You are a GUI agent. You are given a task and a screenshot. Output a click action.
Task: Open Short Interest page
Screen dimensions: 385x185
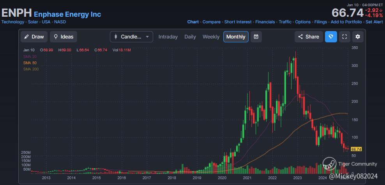[238, 22]
